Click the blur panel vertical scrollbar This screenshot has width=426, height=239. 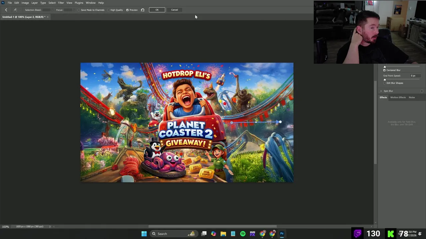coord(376,123)
